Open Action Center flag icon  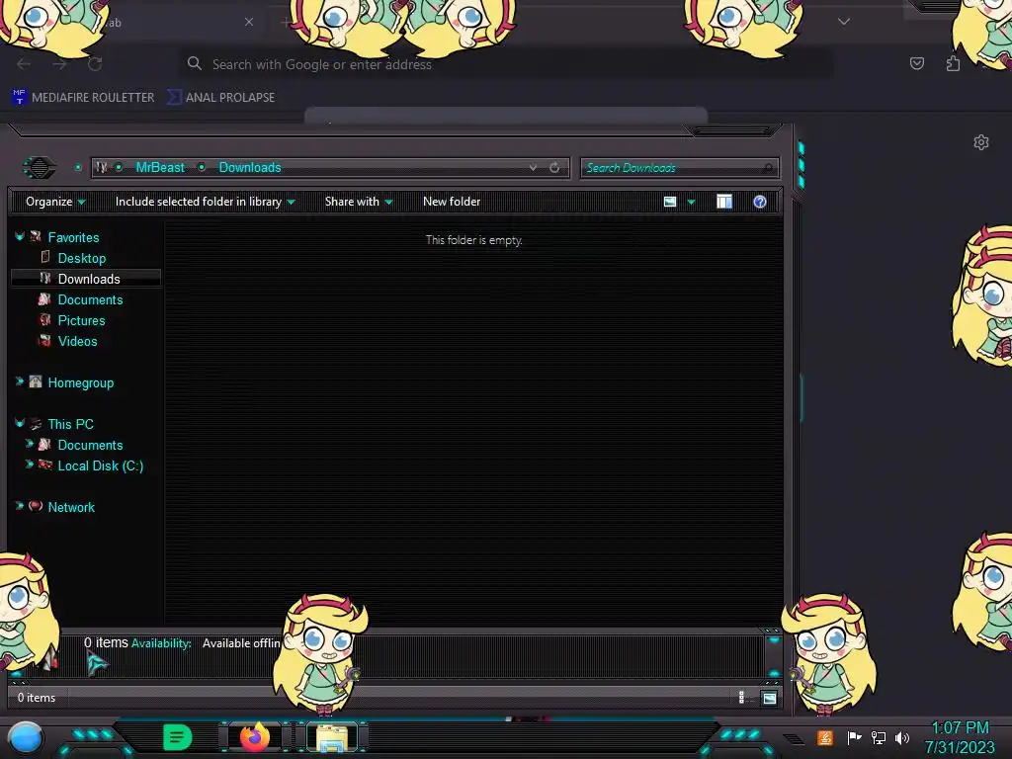click(854, 737)
